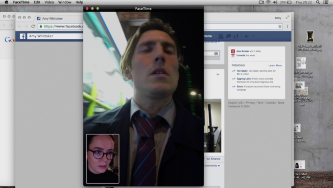Click the 62 Shares link
The image size is (333, 188).
[x=213, y=159]
